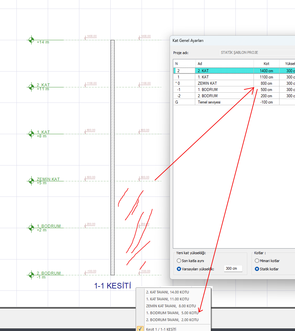Select "1. BODRUM TAVANI, 5.00 KOTU" menu item
Screen dimensions: 295x331
coord(172,313)
